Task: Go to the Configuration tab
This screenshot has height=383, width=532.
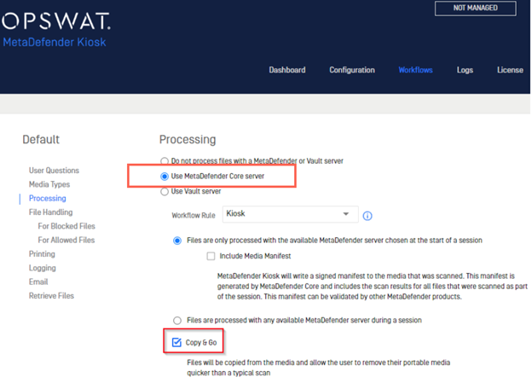Action: [352, 70]
